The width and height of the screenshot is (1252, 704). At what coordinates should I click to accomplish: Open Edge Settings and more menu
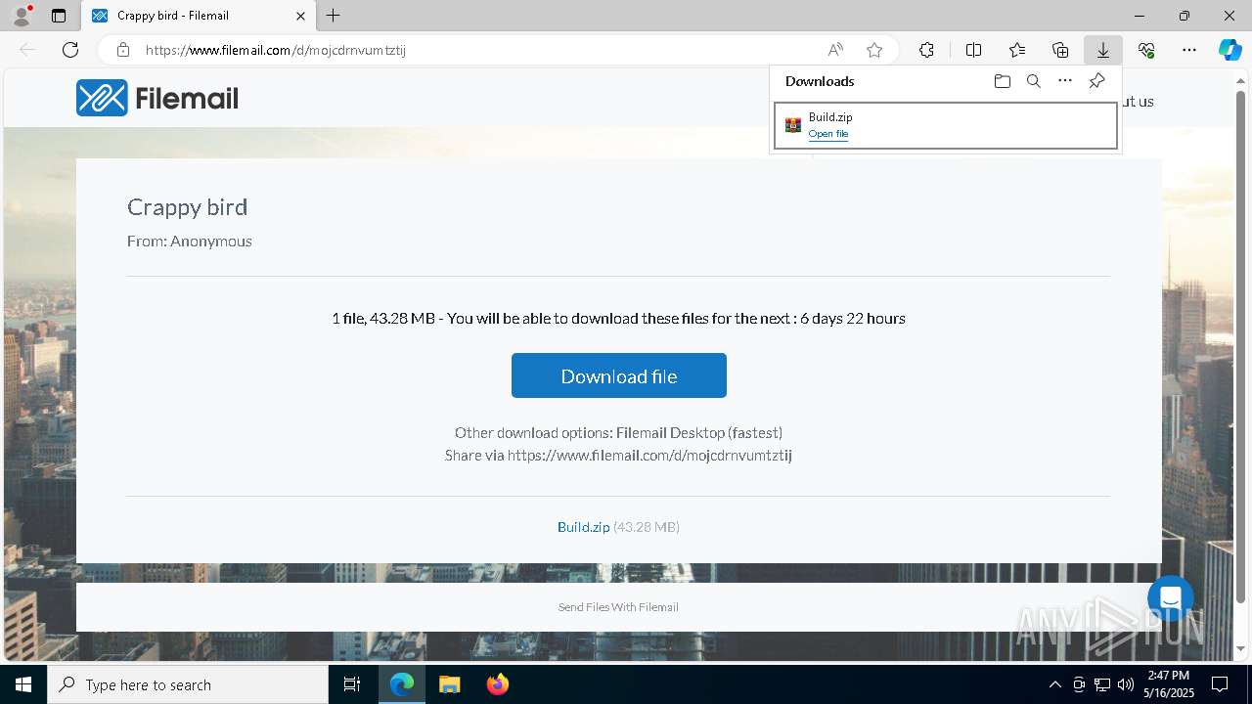point(1189,50)
